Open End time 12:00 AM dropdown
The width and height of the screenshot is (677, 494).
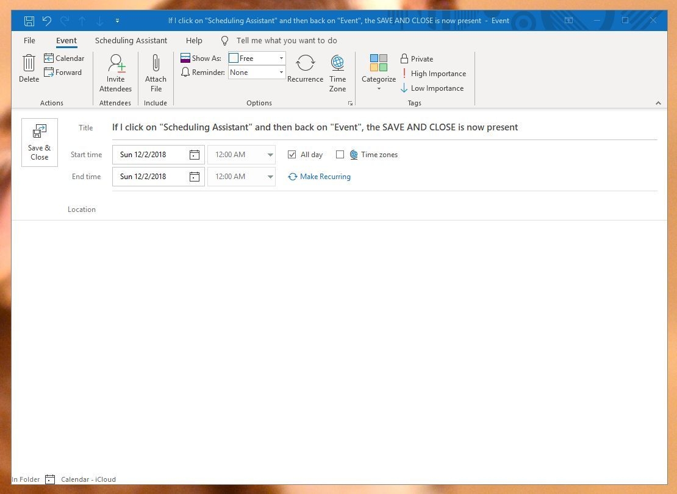pyautogui.click(x=242, y=176)
